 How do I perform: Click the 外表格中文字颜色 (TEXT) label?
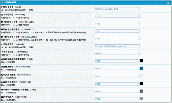[x=19, y=90]
